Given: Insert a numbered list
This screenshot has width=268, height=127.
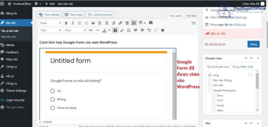Looking at the screenshot, I should pyautogui.click(x=86, y=23).
